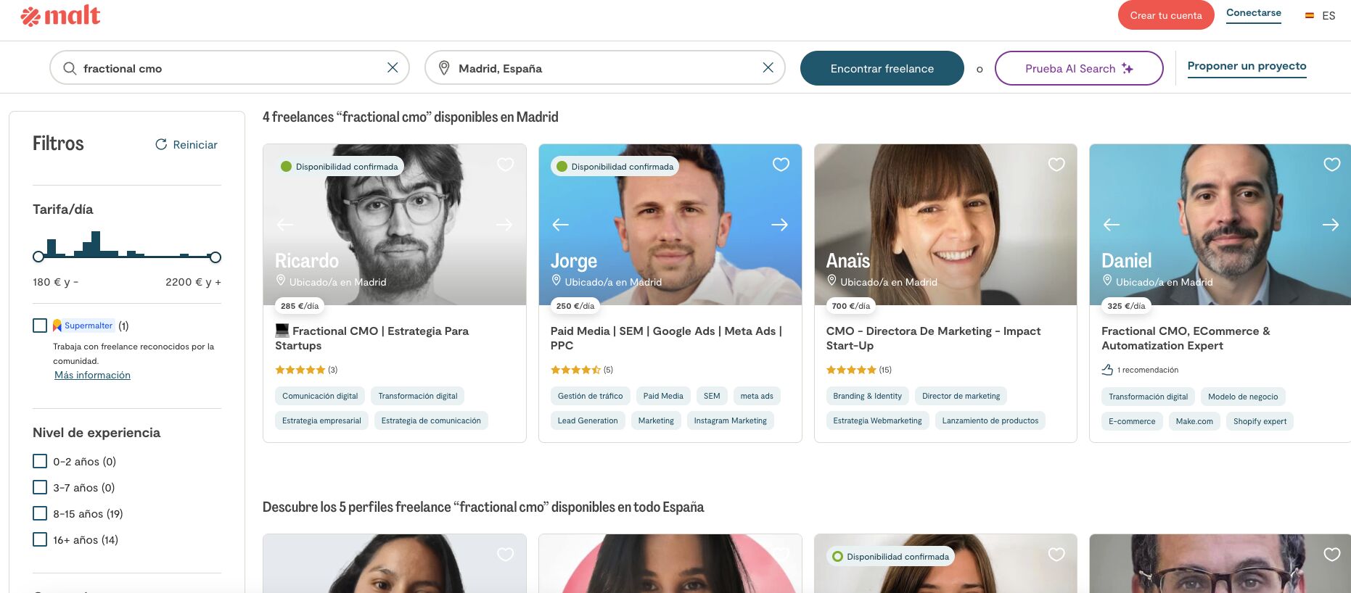1351x593 pixels.
Task: Open 'Fractional CMO | Estrategia Para Startups' title
Action: click(371, 338)
